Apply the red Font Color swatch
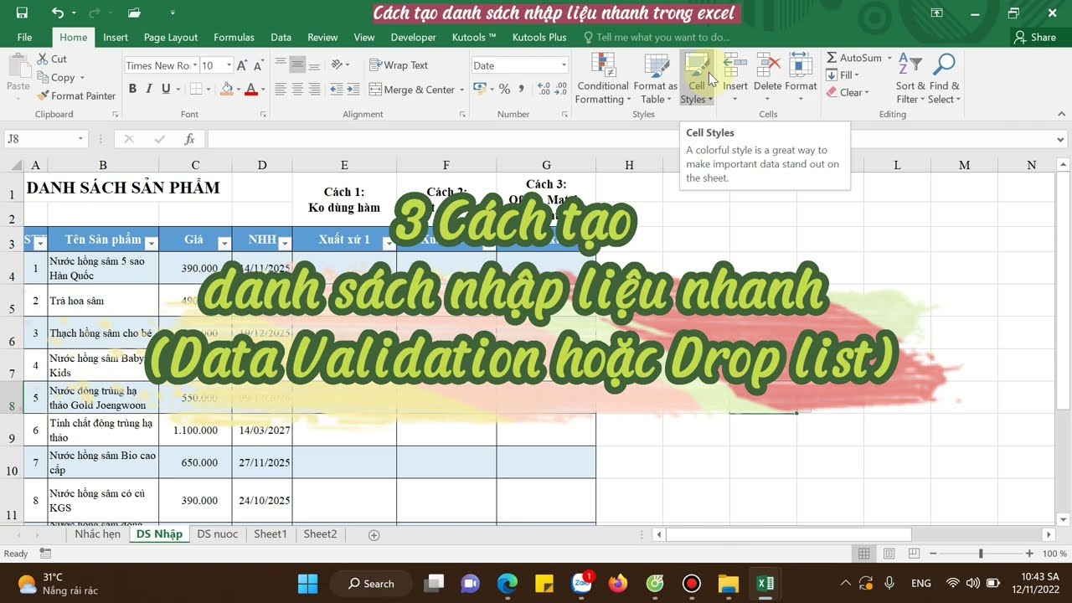This screenshot has height=603, width=1072. (x=250, y=89)
